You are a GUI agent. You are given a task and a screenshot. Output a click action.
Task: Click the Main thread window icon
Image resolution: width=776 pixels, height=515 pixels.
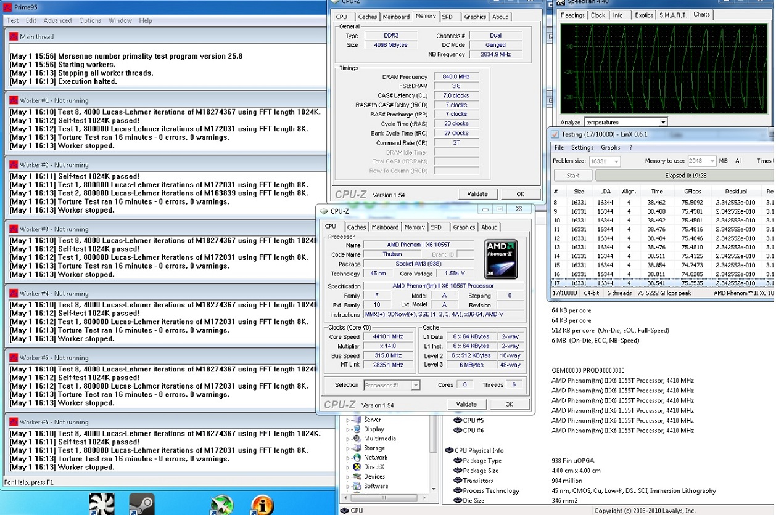[x=14, y=36]
